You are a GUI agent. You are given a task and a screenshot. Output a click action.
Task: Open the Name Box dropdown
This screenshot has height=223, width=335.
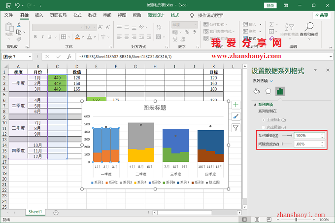coord(30,57)
